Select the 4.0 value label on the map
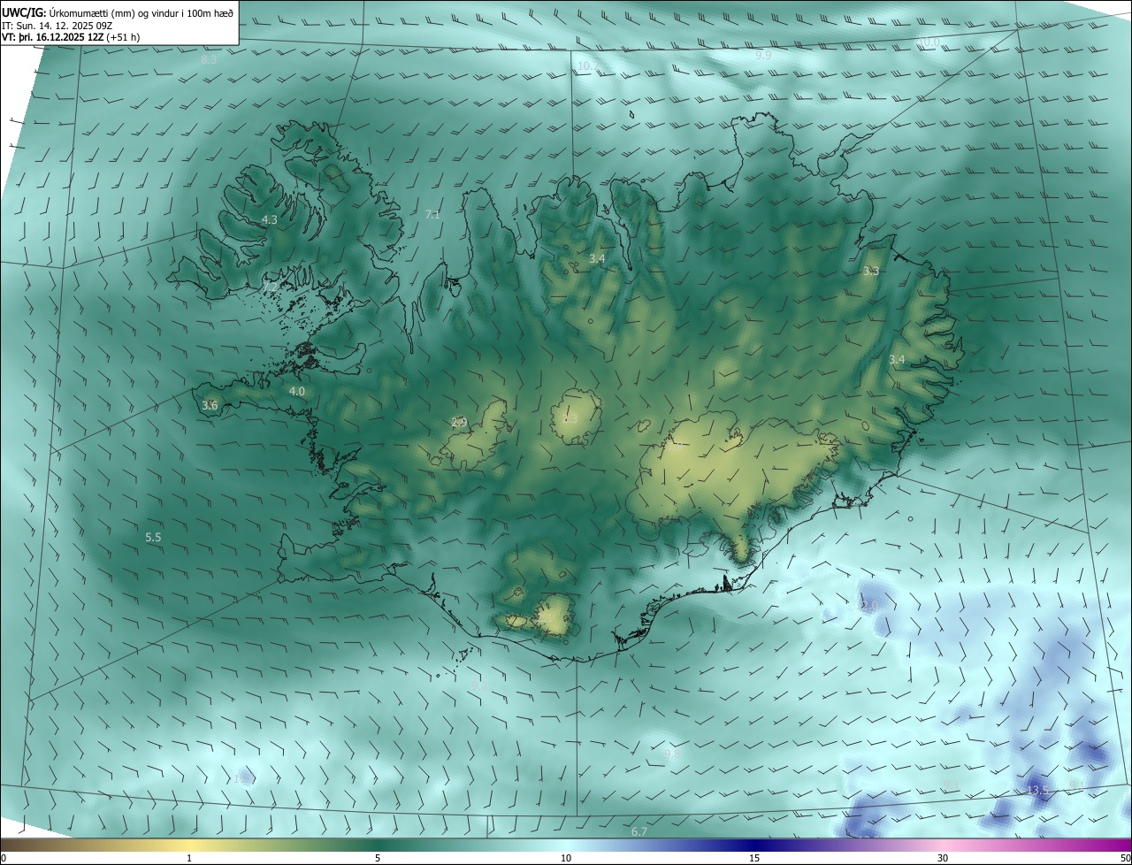 (x=297, y=391)
